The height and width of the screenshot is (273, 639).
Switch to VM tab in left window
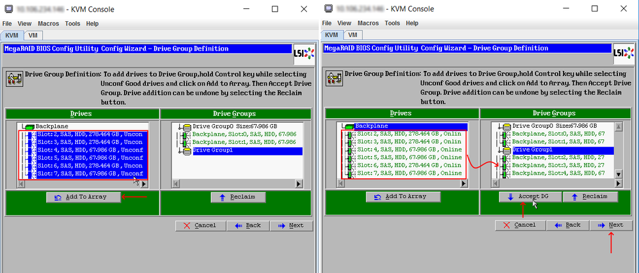33,35
